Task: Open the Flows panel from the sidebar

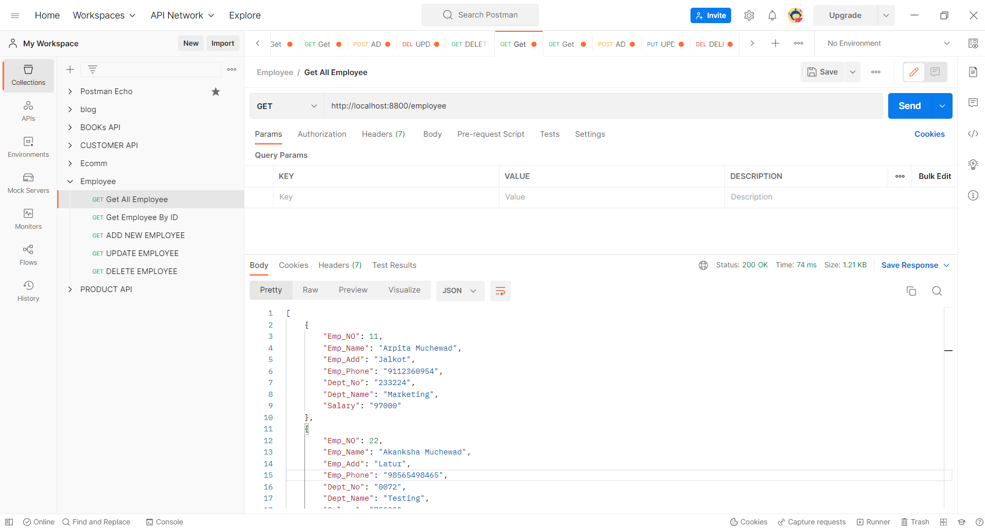Action: click(28, 254)
